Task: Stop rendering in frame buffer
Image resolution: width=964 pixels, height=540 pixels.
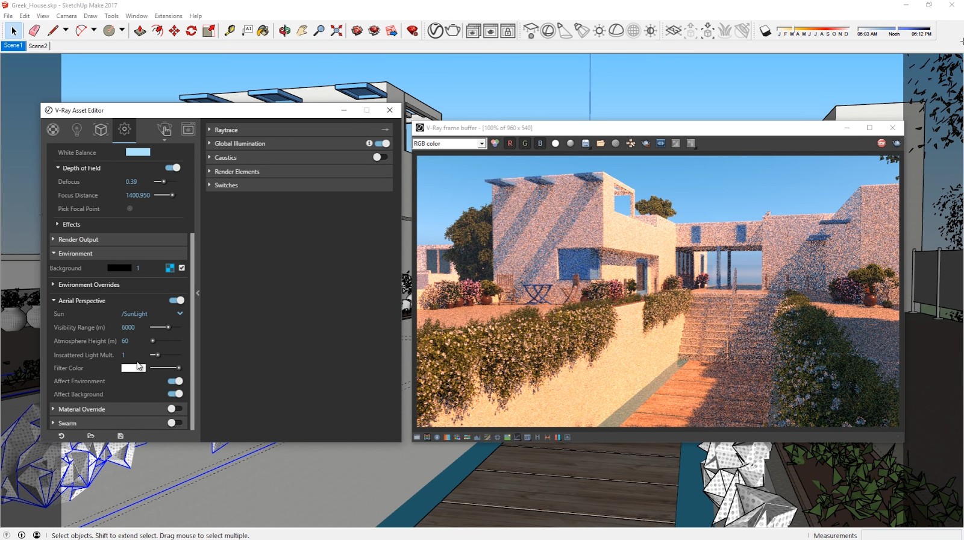Action: pyautogui.click(x=881, y=143)
